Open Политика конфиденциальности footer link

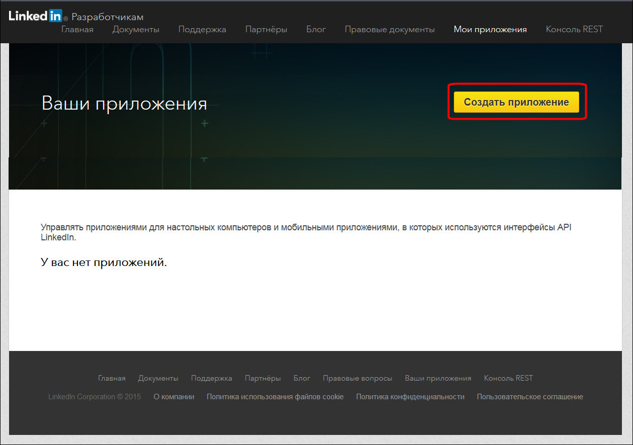pyautogui.click(x=410, y=397)
